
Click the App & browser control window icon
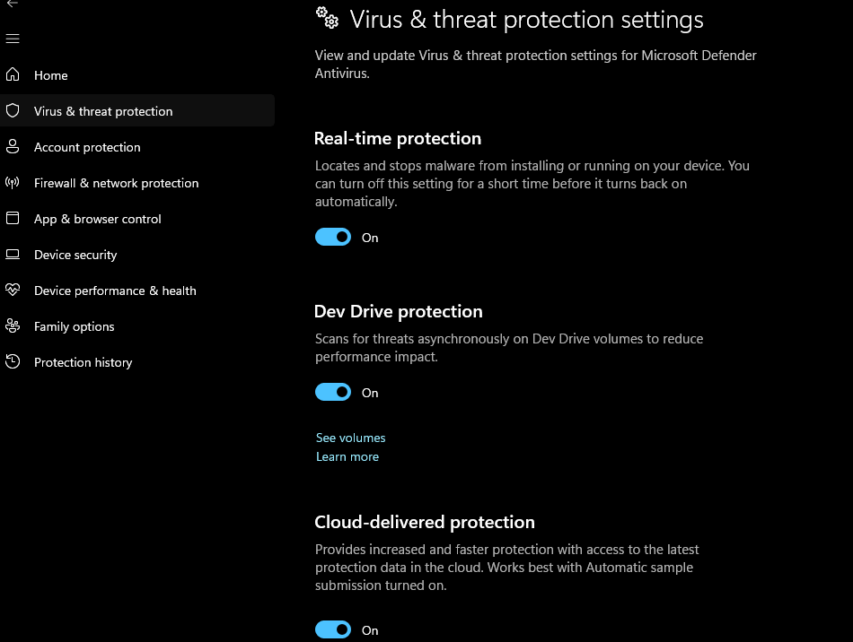point(13,219)
